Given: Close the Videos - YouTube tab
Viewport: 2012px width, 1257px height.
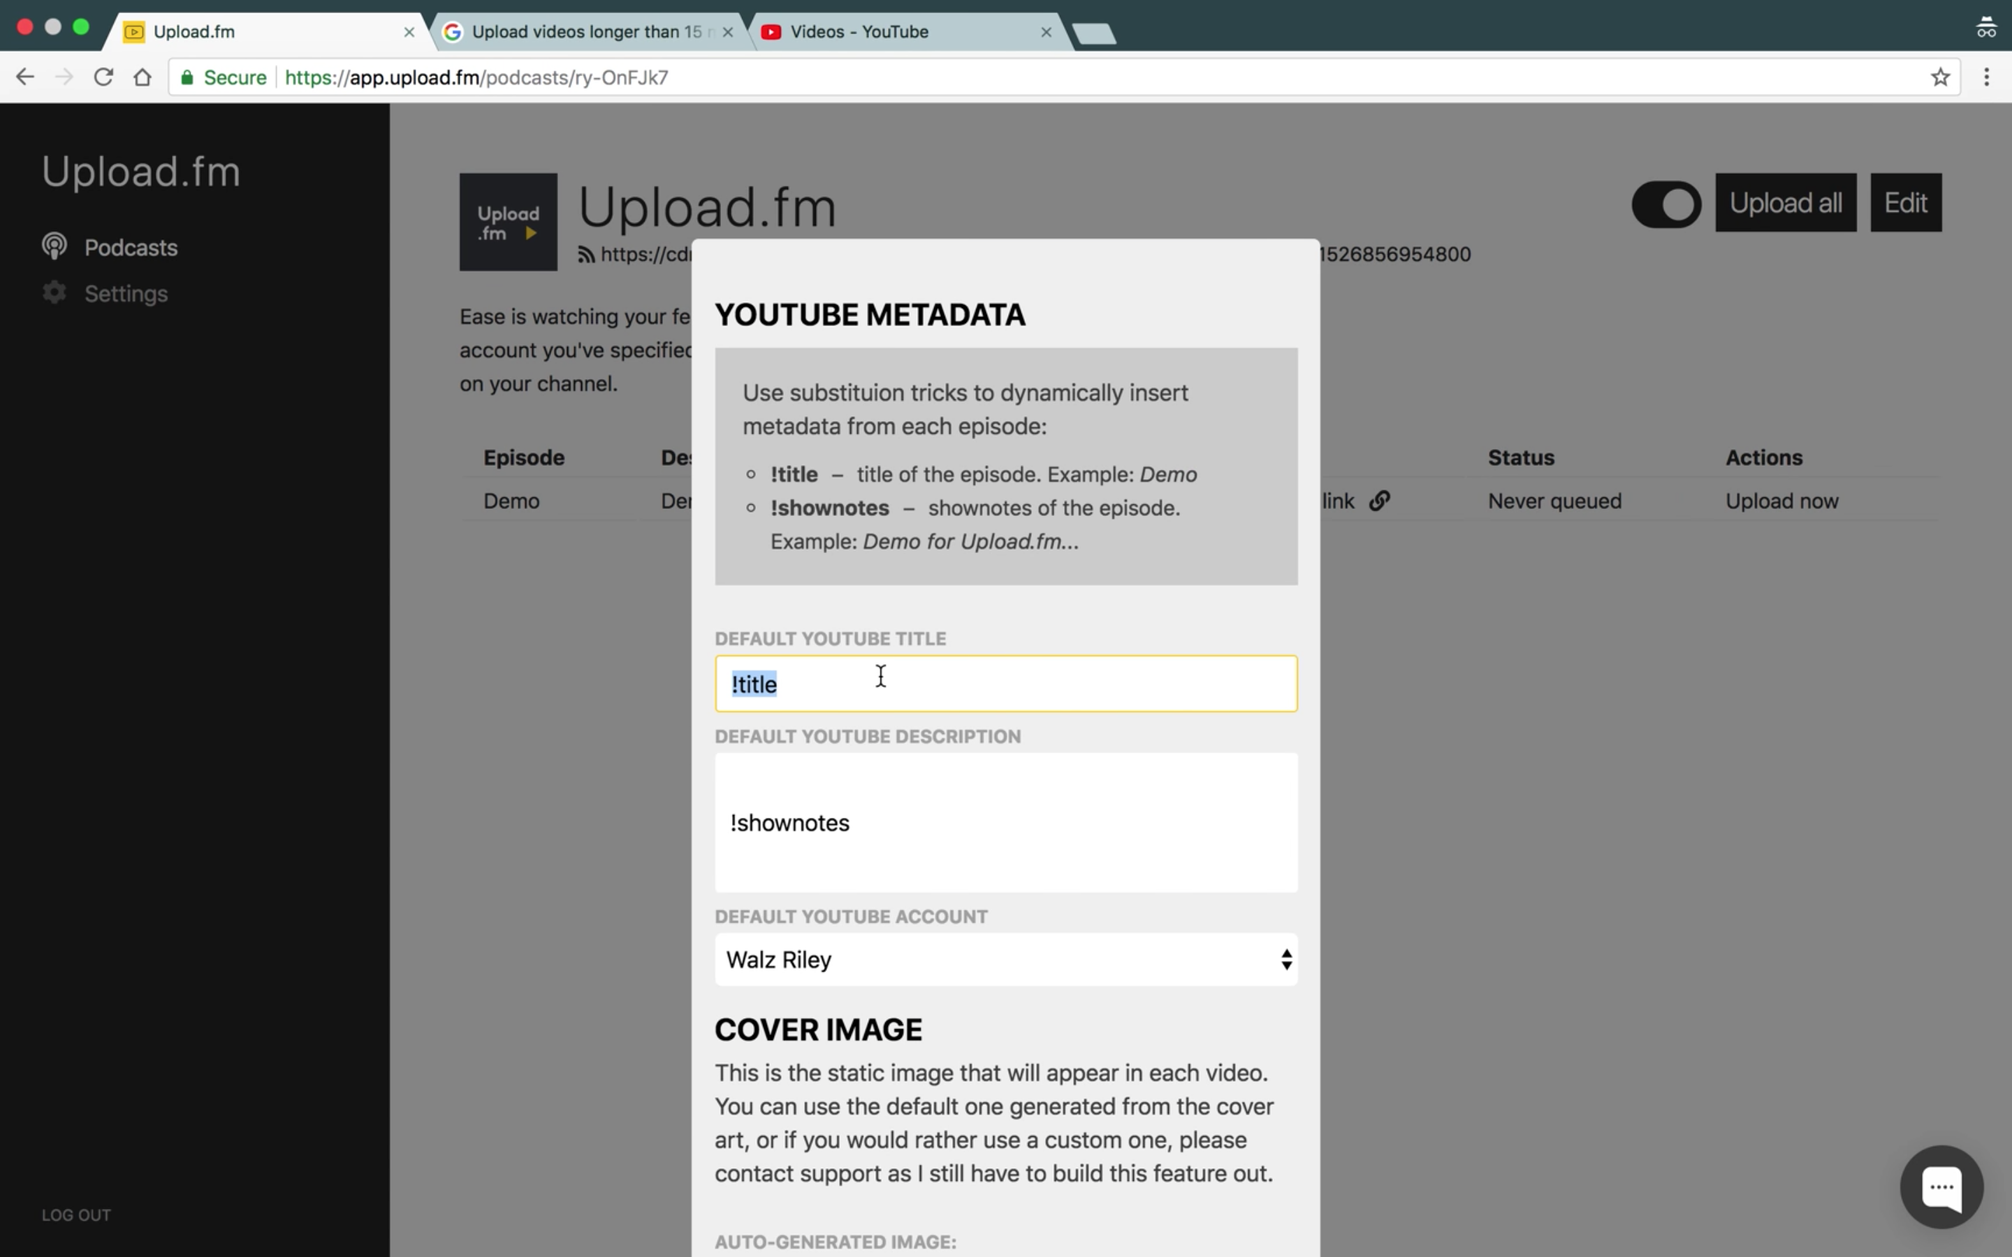Looking at the screenshot, I should (x=1046, y=31).
